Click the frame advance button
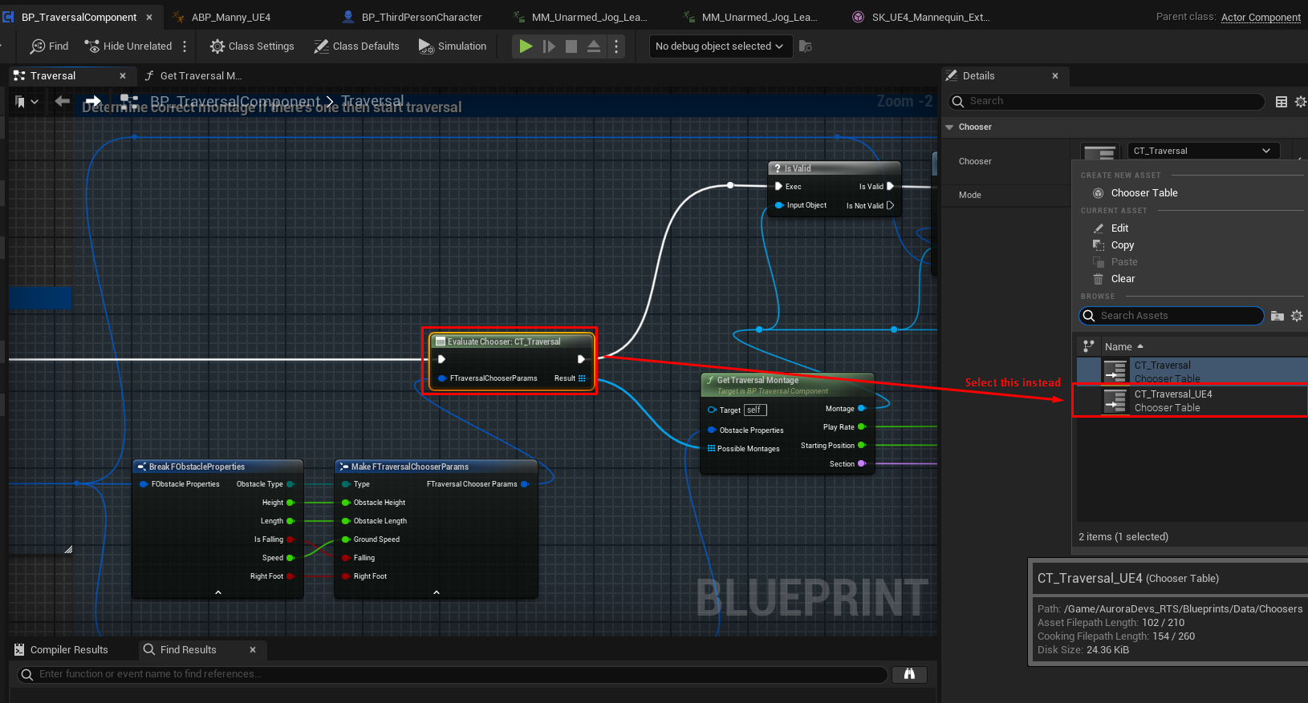Image resolution: width=1308 pixels, height=703 pixels. point(549,46)
